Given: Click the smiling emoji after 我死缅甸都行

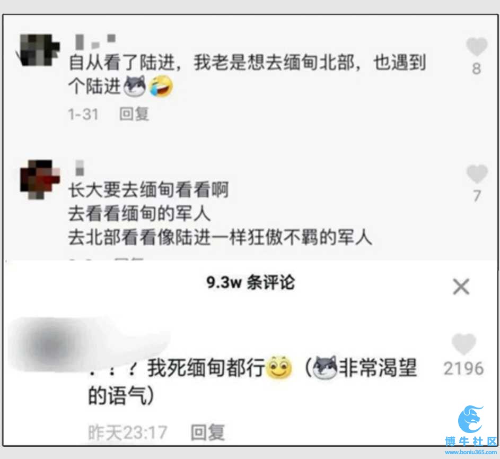Looking at the screenshot, I should [279, 367].
